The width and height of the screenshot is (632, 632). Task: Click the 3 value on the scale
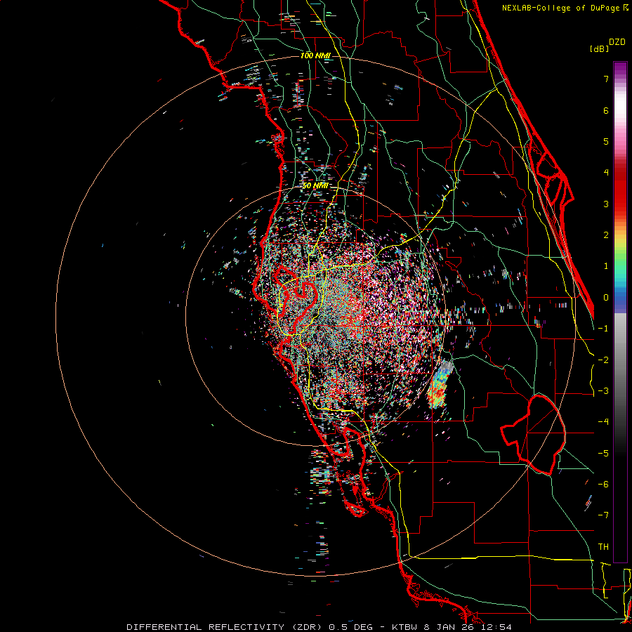pos(606,204)
